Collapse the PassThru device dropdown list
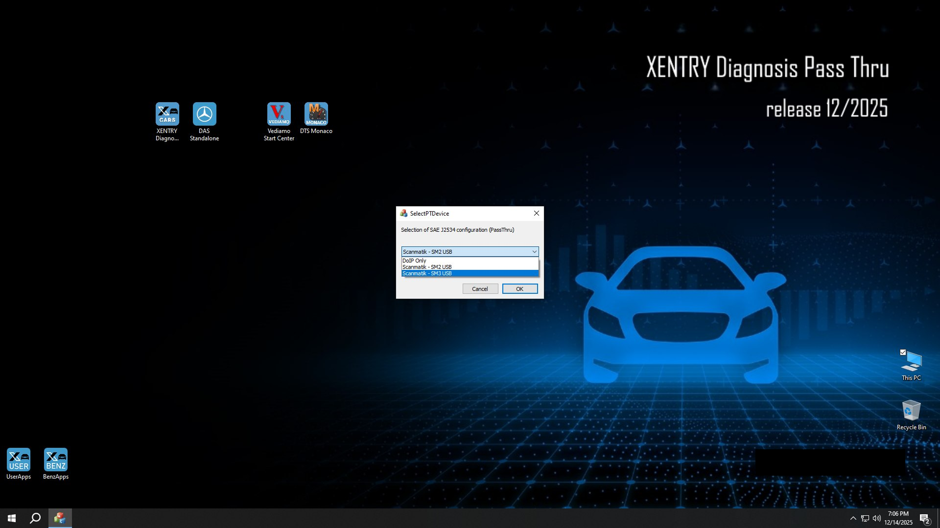 [534, 251]
